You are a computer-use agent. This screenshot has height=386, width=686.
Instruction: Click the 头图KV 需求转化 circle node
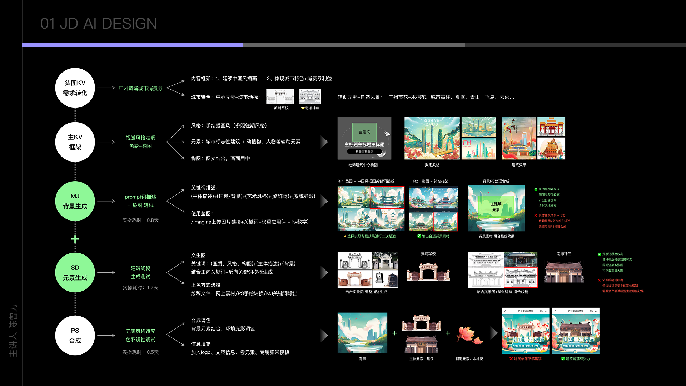[x=75, y=88]
